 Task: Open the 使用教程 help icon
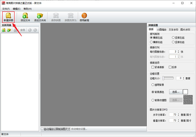click(x=84, y=17)
